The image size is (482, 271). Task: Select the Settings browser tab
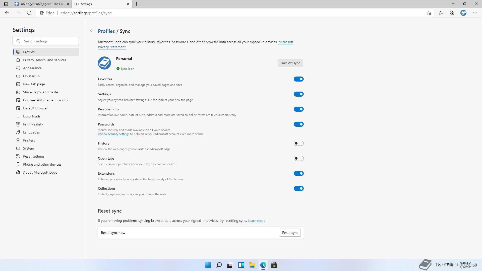tap(102, 4)
